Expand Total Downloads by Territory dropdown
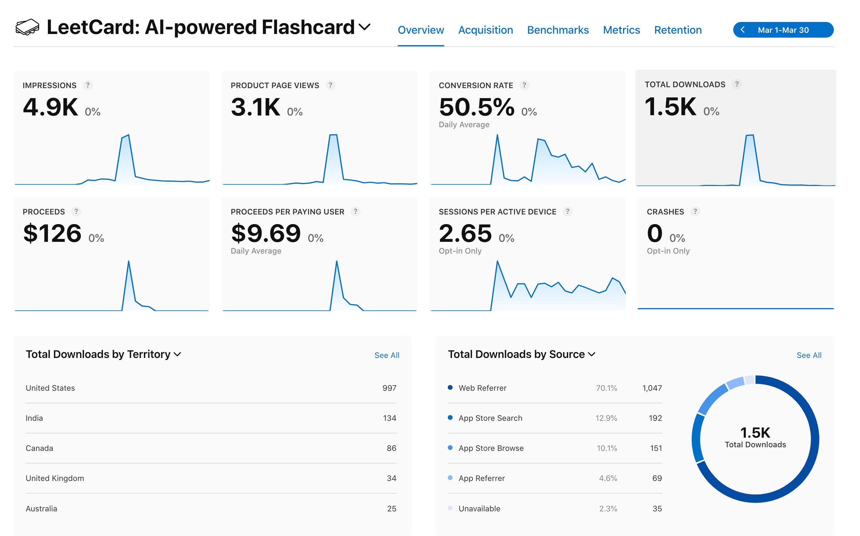 point(177,354)
